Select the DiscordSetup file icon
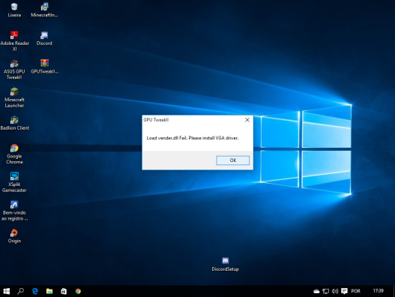Viewport: 395px width, 297px height. tap(225, 264)
